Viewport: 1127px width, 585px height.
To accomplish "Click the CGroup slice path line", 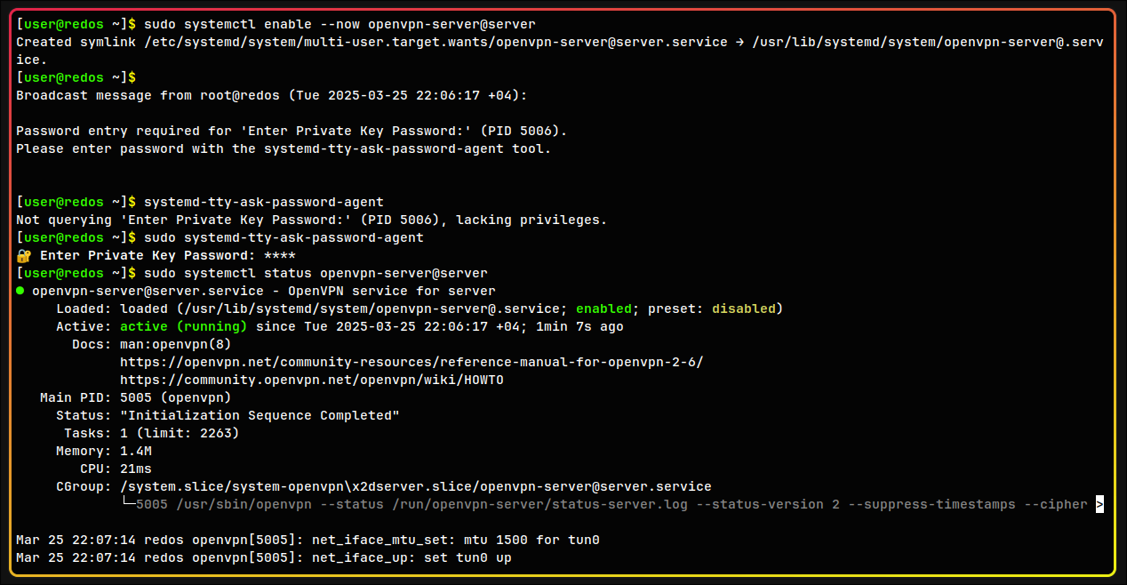I will point(415,486).
